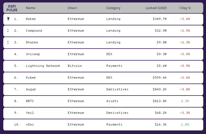Select the Dharma entry
This screenshot has height=134, width=206.
(x=32, y=42)
